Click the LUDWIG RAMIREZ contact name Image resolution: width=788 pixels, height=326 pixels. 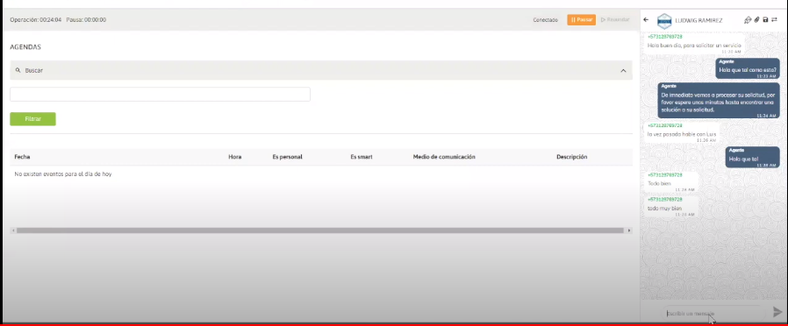point(699,20)
